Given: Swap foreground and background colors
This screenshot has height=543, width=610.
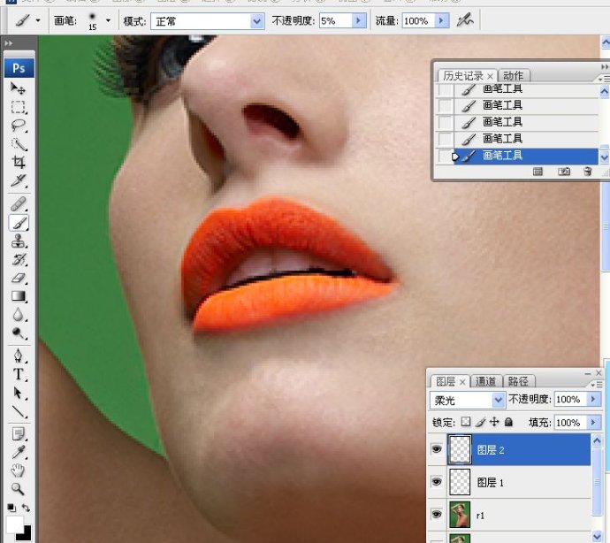Looking at the screenshot, I should [26, 508].
